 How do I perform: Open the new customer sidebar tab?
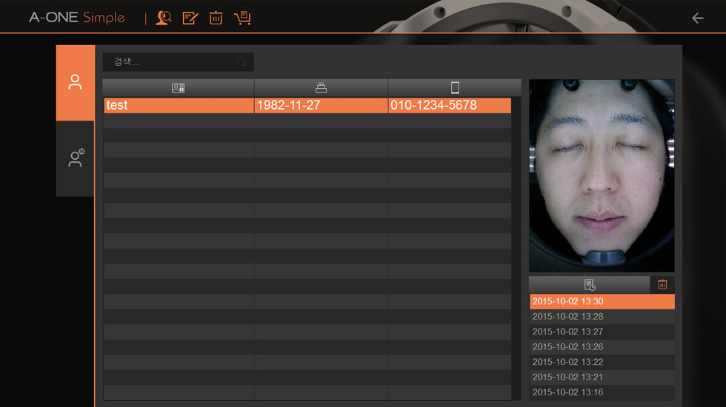75,158
